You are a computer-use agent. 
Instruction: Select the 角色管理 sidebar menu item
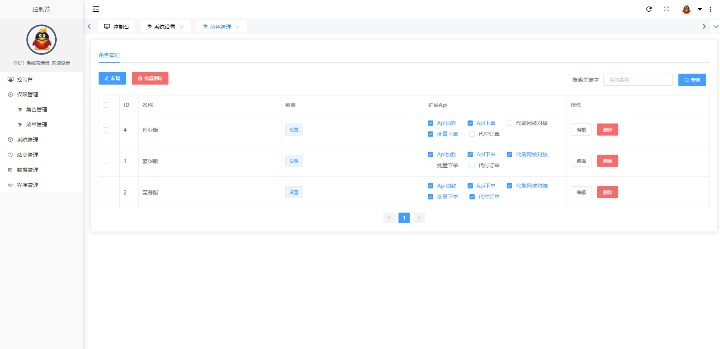click(37, 109)
